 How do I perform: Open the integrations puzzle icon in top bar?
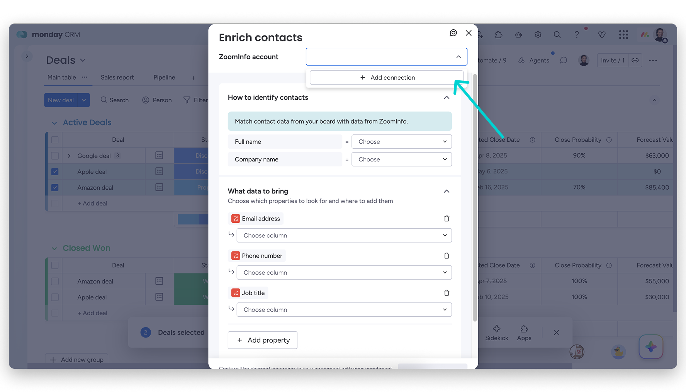coord(499,35)
